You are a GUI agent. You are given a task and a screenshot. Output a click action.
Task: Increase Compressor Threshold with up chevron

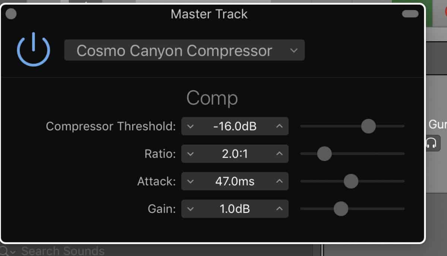click(x=279, y=126)
